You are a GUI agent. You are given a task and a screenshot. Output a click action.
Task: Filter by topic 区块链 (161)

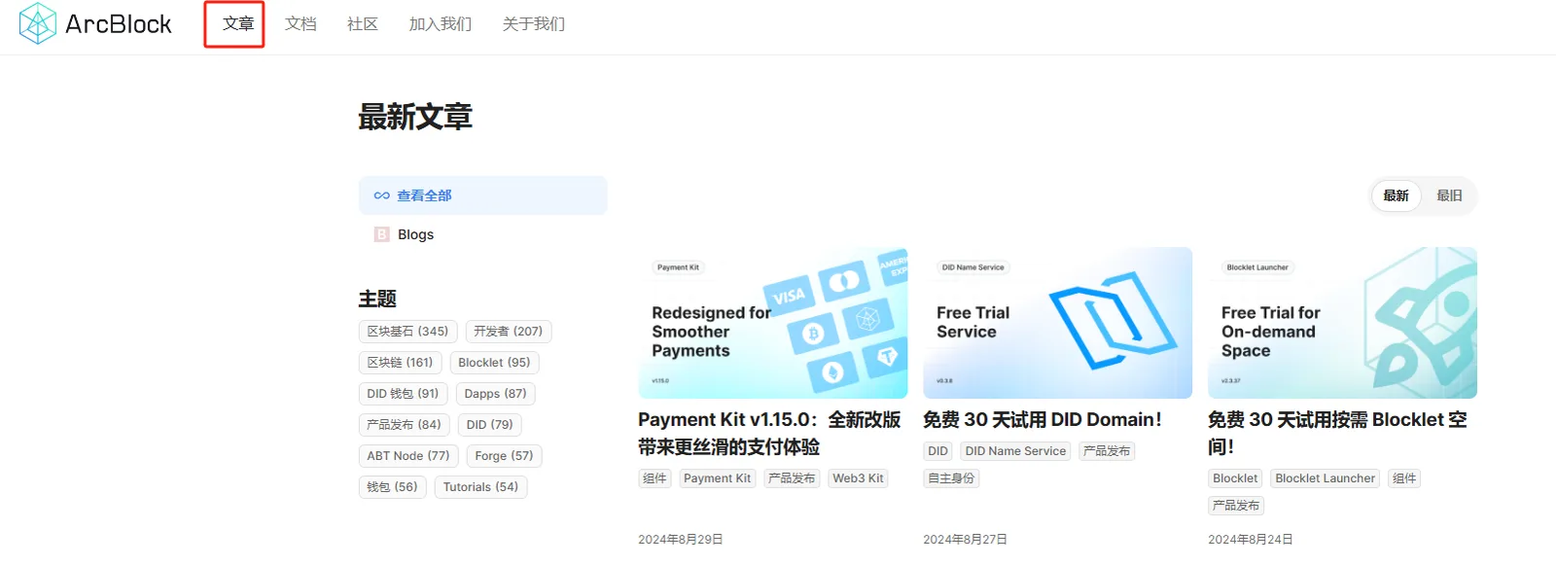coord(401,363)
